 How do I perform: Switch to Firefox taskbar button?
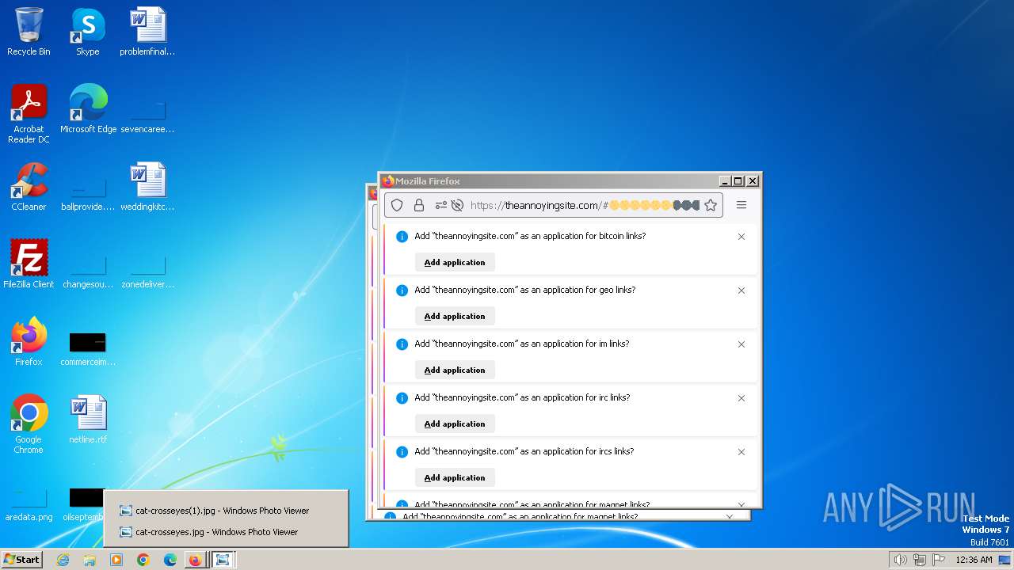tap(196, 560)
